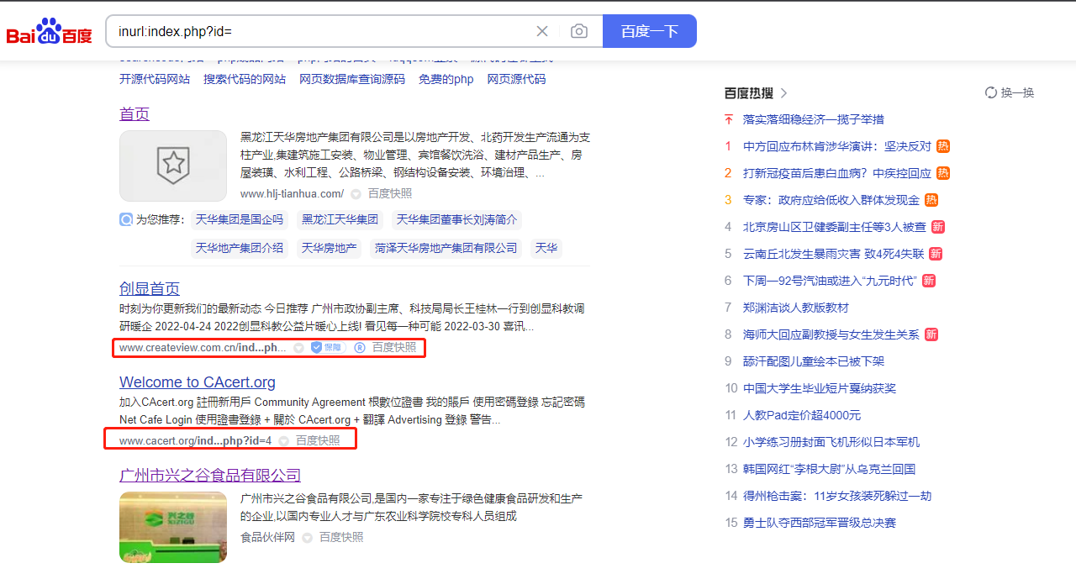
Task: Click related search 免费的php
Action: tap(446, 79)
